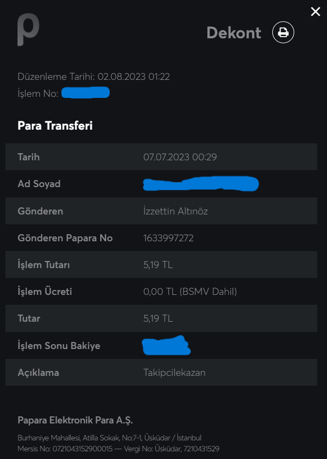Click the Burhaniye Mahallesi address line

point(109,438)
